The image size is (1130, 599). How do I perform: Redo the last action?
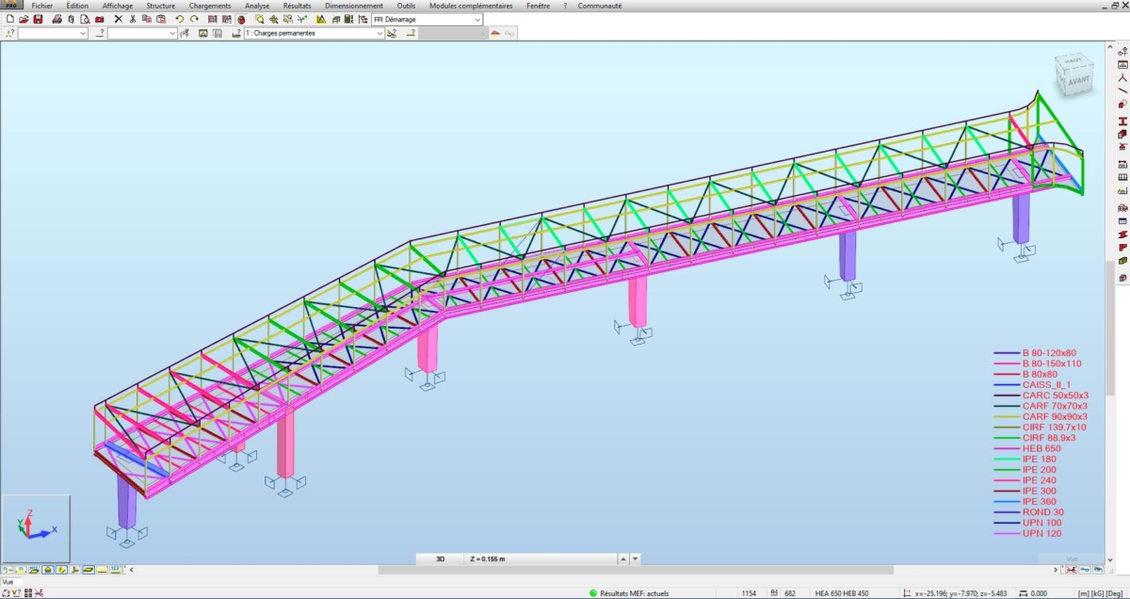(x=194, y=19)
